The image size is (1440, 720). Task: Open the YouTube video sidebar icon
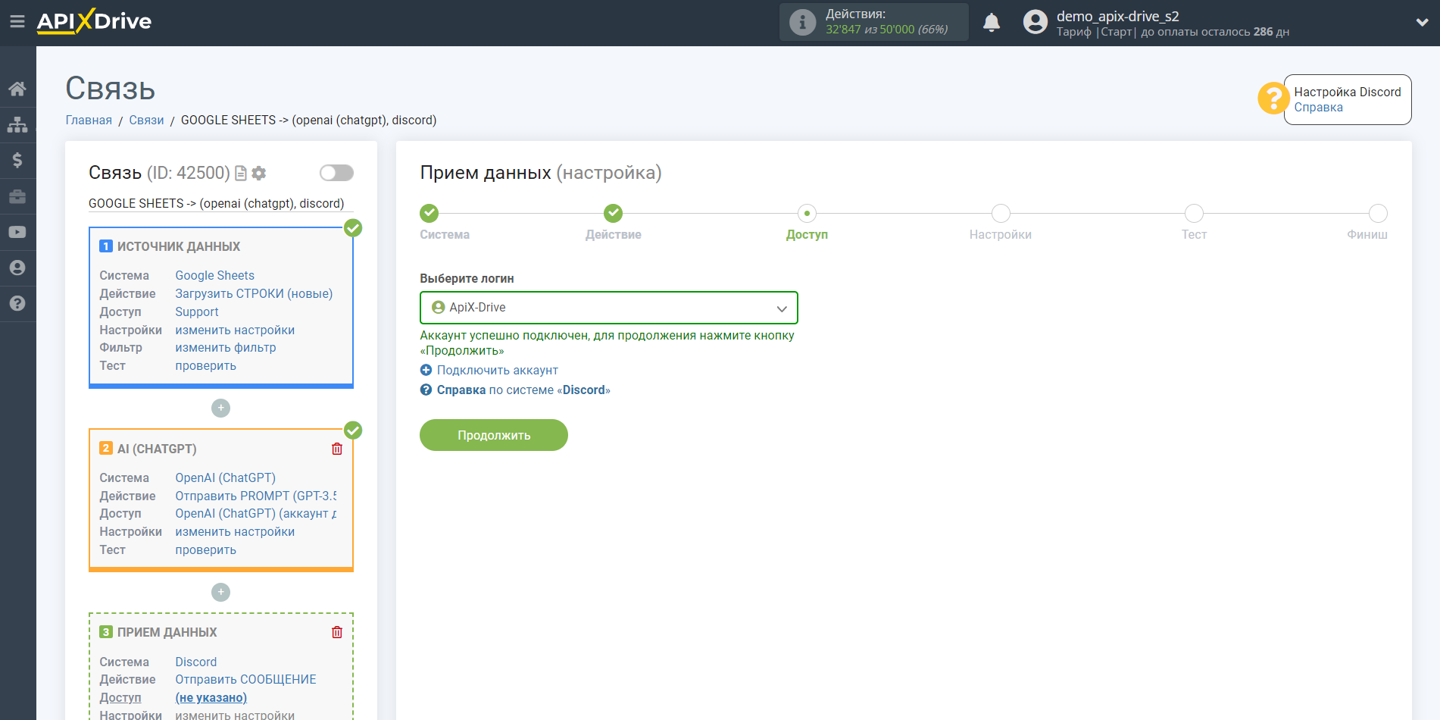coord(17,232)
